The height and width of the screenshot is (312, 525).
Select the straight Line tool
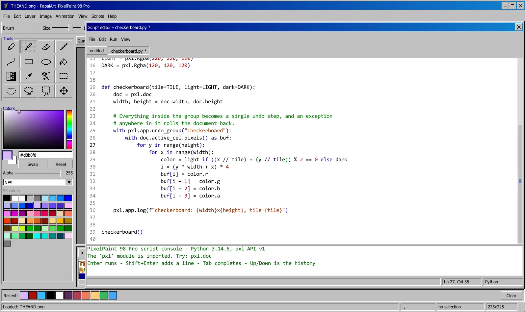[x=64, y=47]
